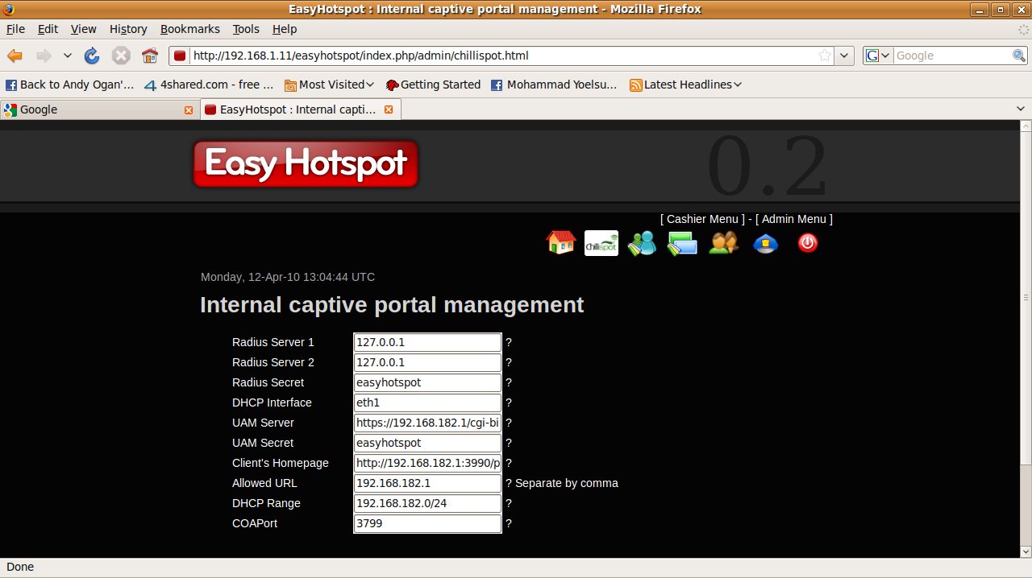Close the EasyHotspot tab
The width and height of the screenshot is (1032, 578).
[389, 109]
